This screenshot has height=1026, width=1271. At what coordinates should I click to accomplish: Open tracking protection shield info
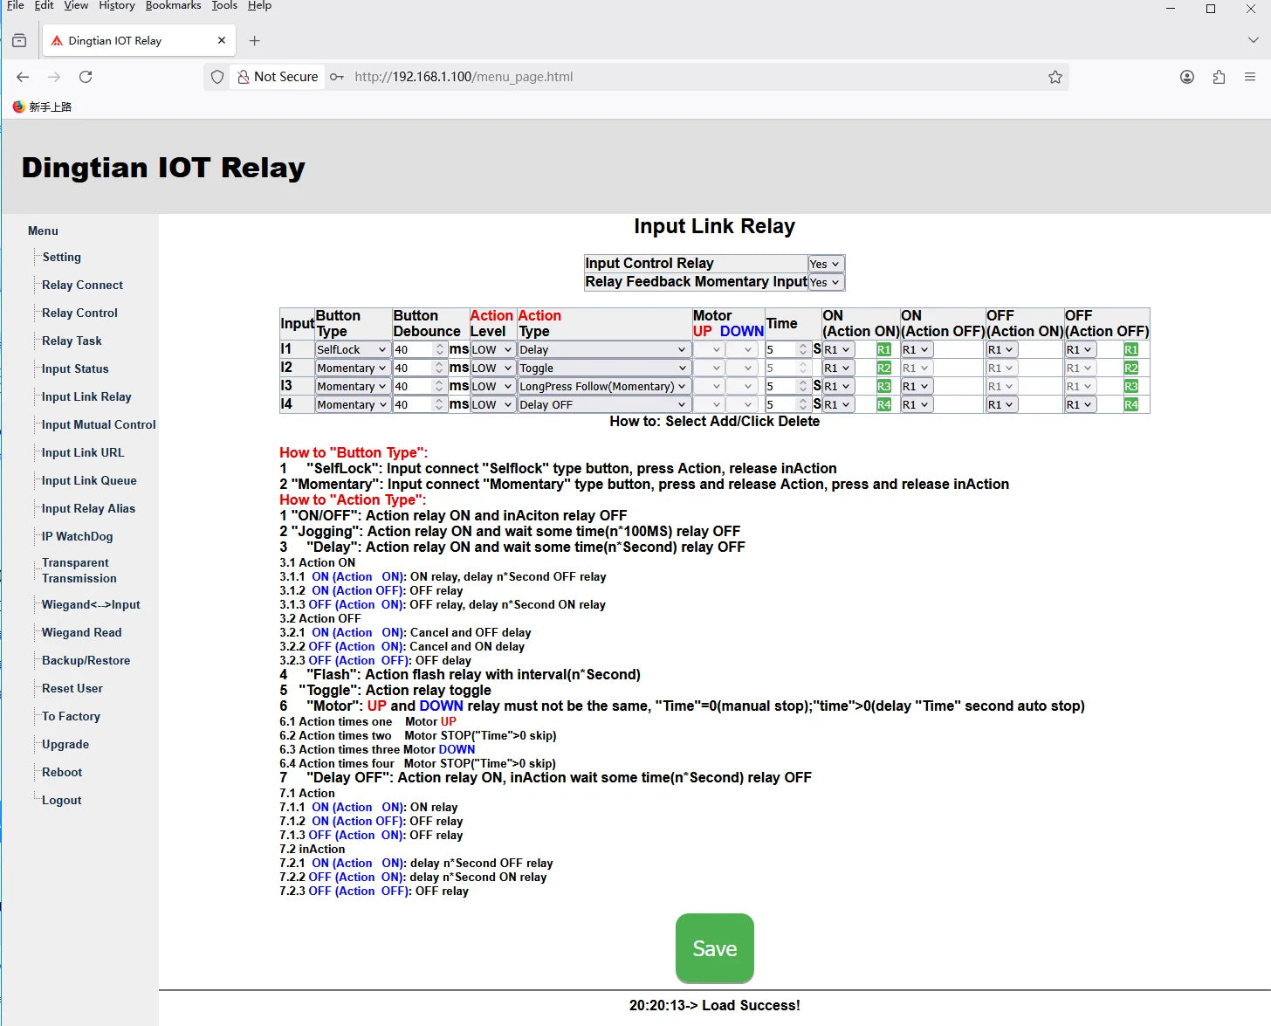[217, 77]
